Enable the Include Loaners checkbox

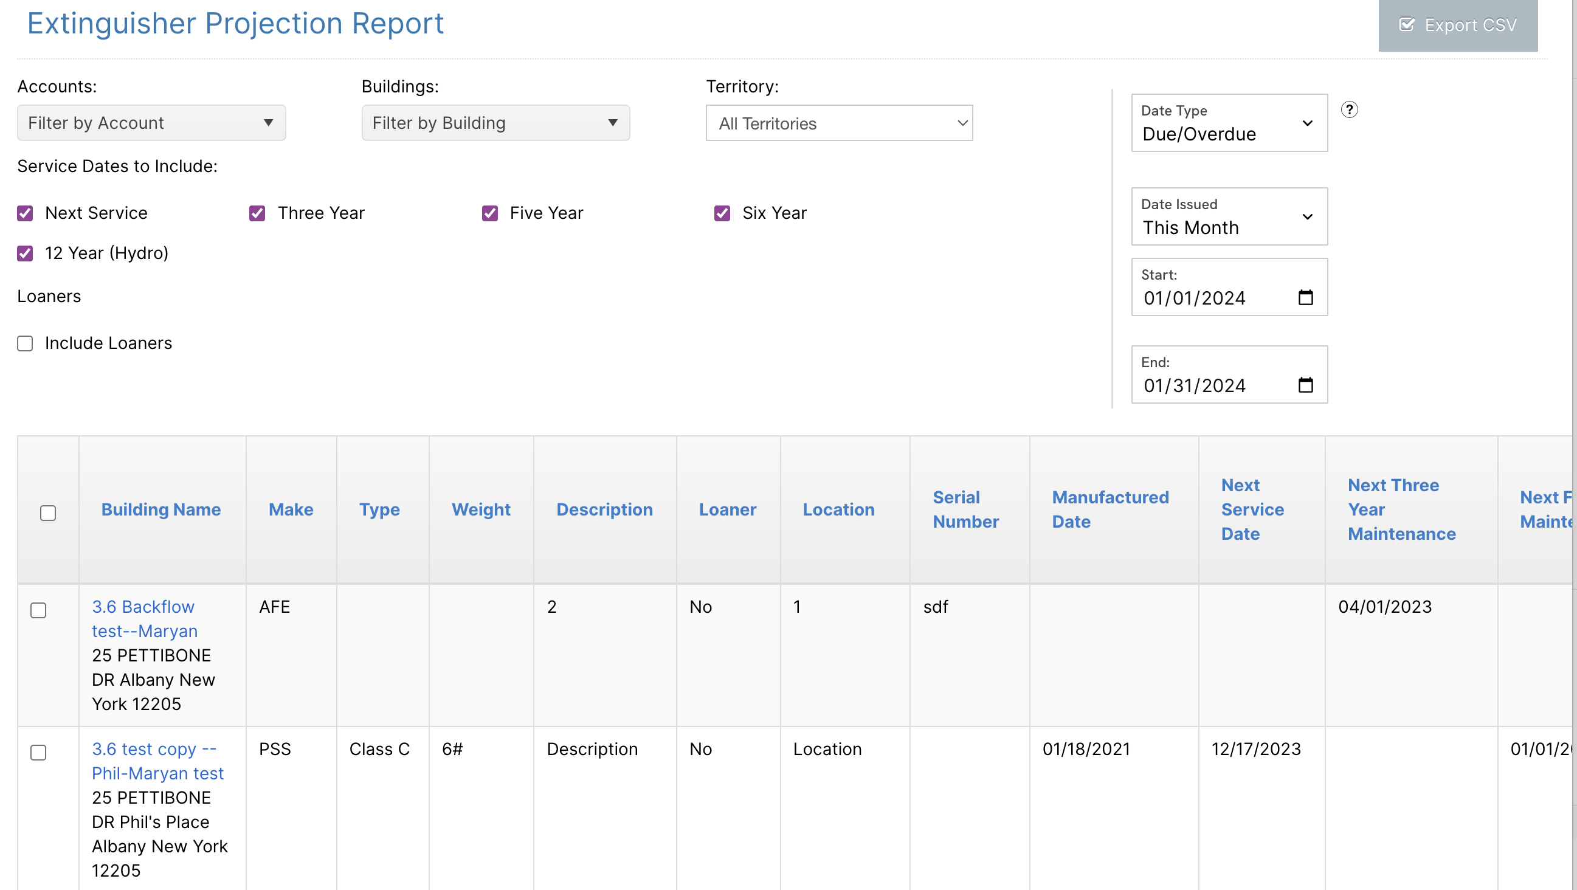25,343
